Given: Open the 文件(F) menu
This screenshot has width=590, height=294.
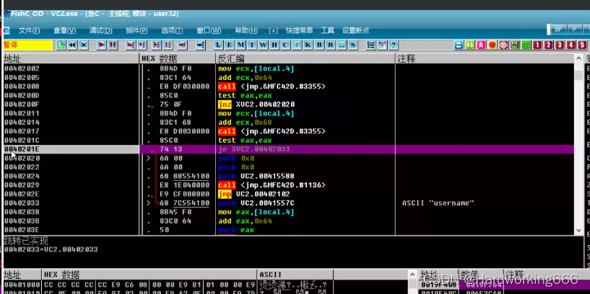Looking at the screenshot, I should [x=30, y=30].
